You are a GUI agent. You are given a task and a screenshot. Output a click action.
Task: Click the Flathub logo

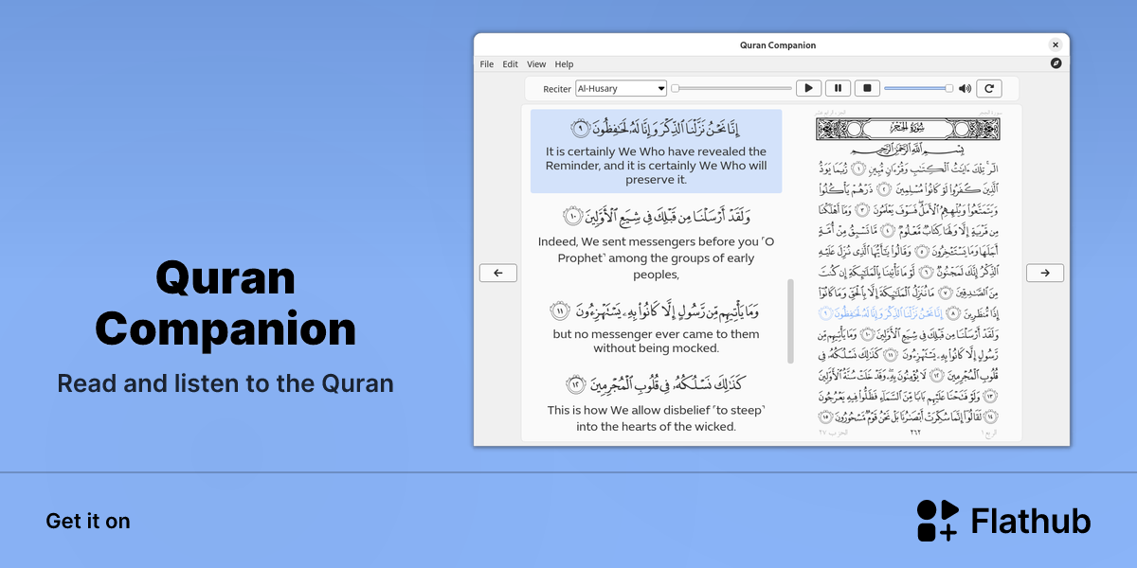click(1003, 521)
